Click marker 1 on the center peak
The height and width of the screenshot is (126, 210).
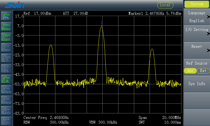pos(101,25)
